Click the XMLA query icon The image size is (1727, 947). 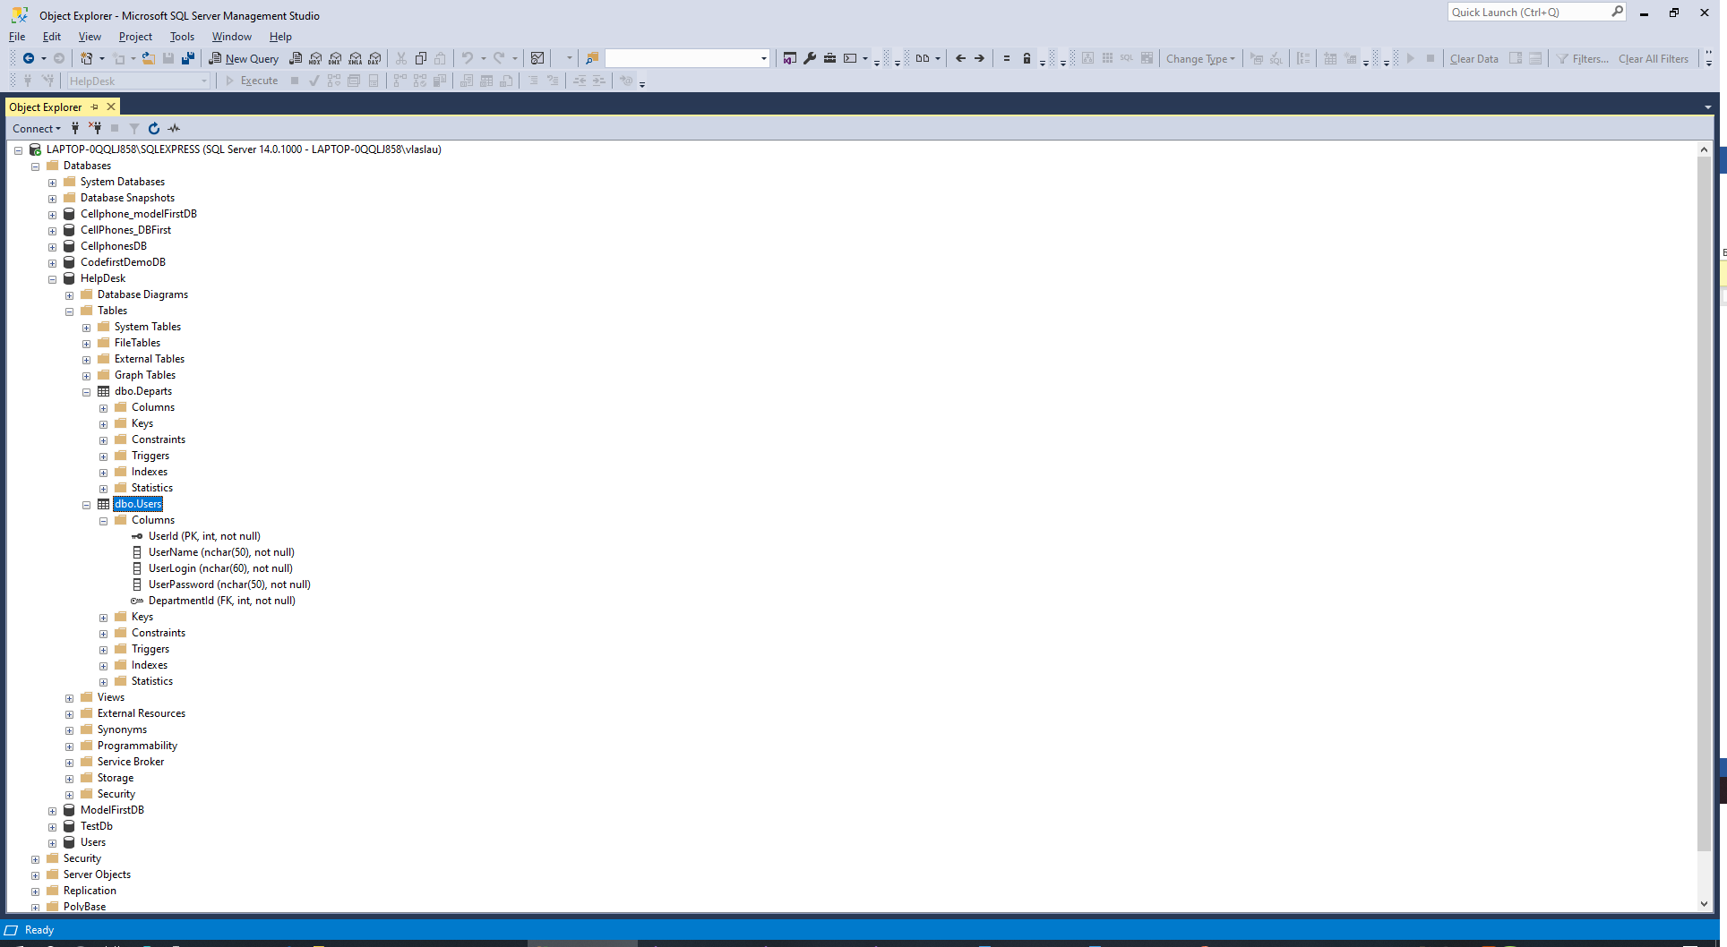[356, 58]
